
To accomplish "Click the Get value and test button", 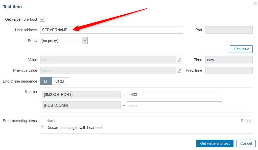I will 215,143.
